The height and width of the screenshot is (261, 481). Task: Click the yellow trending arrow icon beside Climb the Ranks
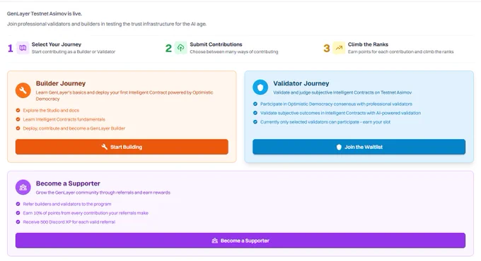pyautogui.click(x=339, y=48)
